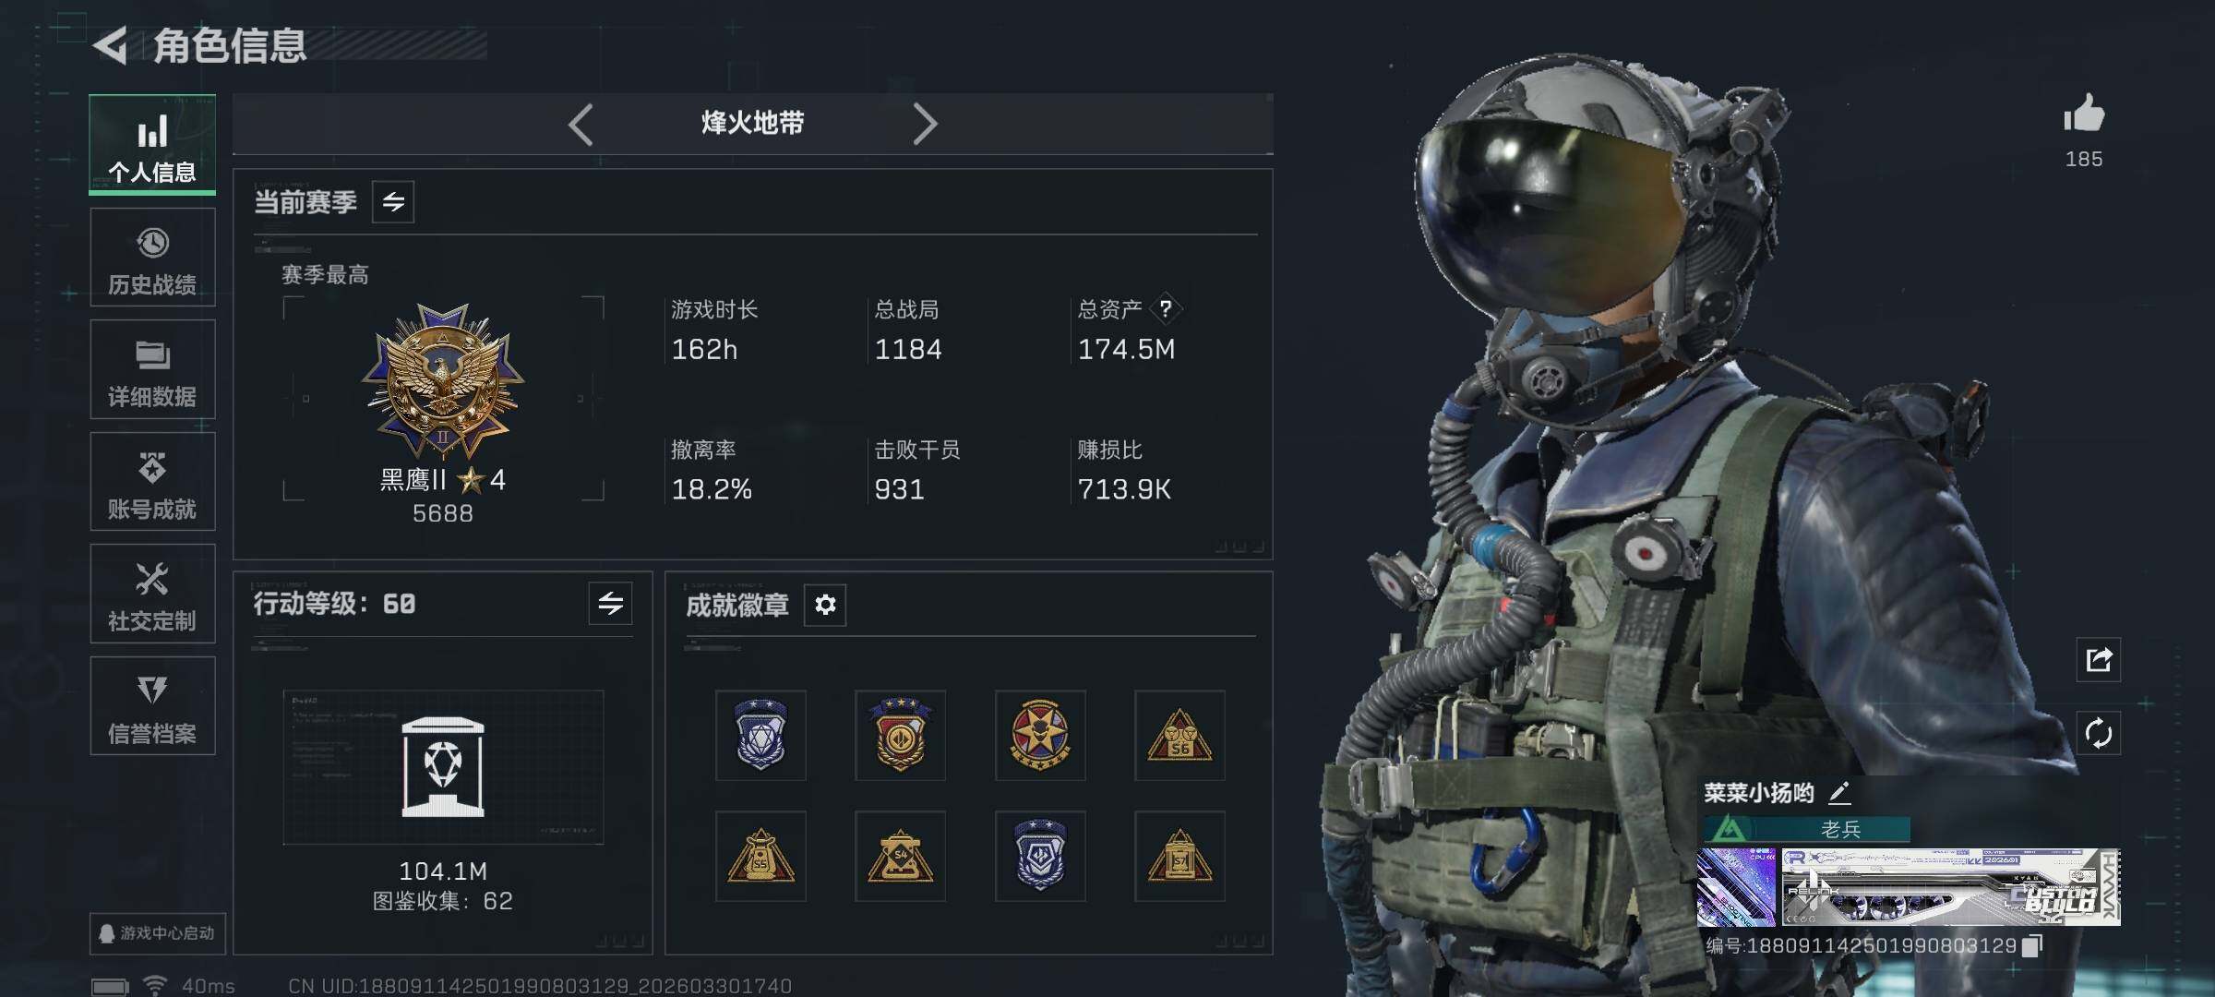Open the 信誉档案 sidebar entry
This screenshot has height=997, width=2215.
point(152,706)
